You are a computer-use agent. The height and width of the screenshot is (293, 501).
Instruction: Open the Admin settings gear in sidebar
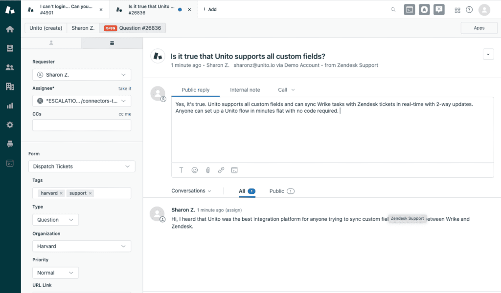pyautogui.click(x=10, y=125)
